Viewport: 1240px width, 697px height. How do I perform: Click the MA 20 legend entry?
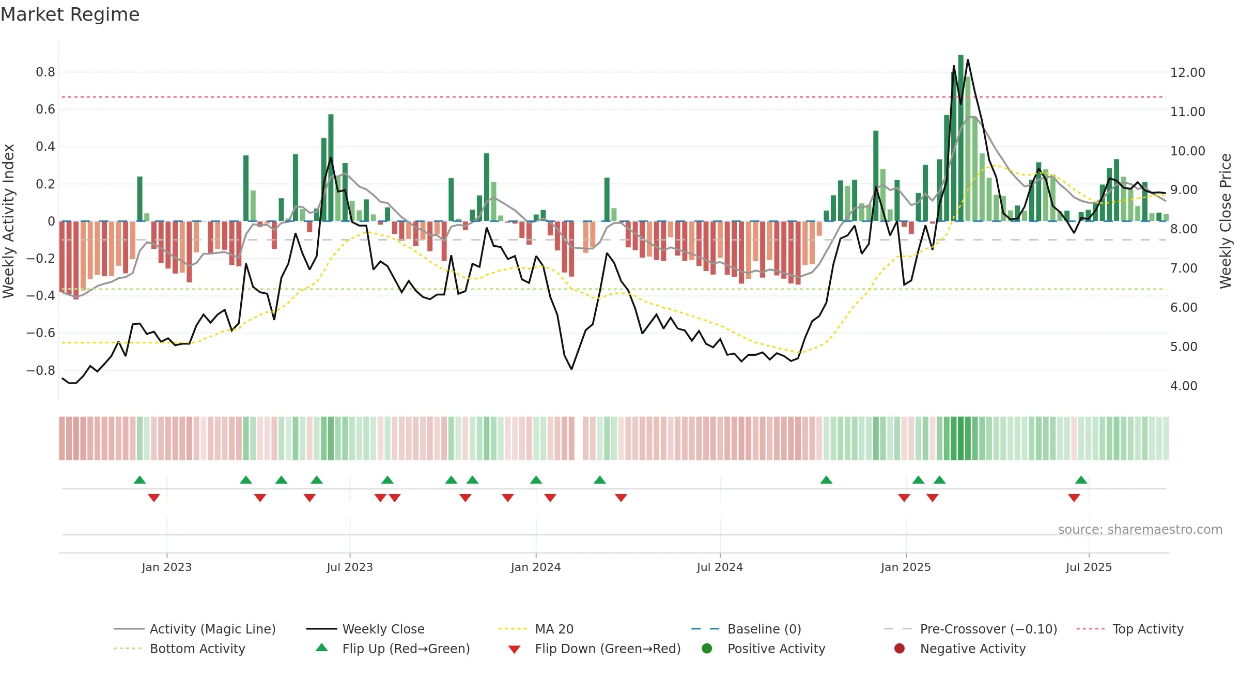tap(536, 629)
